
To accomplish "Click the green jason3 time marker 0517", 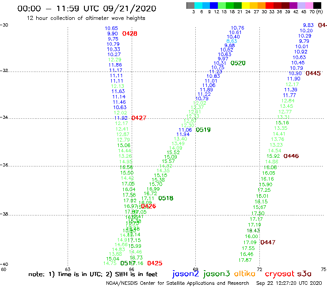I will 128,263.
